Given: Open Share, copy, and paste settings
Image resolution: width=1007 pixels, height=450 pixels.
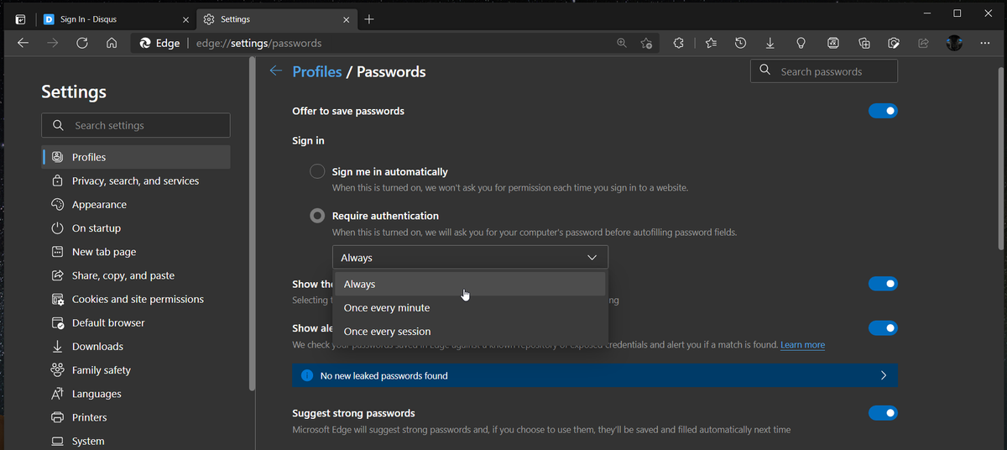Looking at the screenshot, I should (136, 275).
